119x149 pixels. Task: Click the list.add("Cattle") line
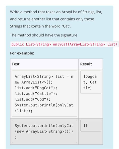click(36, 93)
